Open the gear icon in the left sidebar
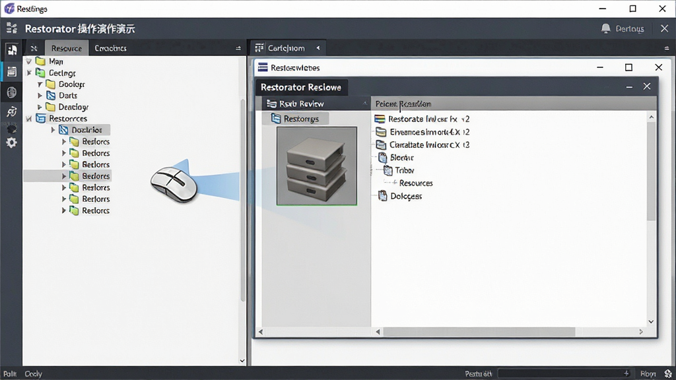676x380 pixels. 12,142
